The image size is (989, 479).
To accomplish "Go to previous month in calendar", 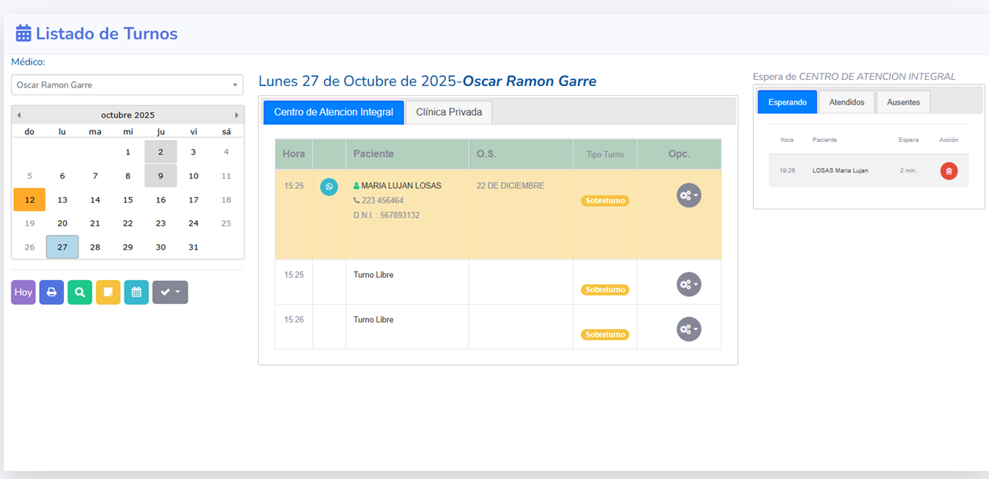I will click(19, 115).
